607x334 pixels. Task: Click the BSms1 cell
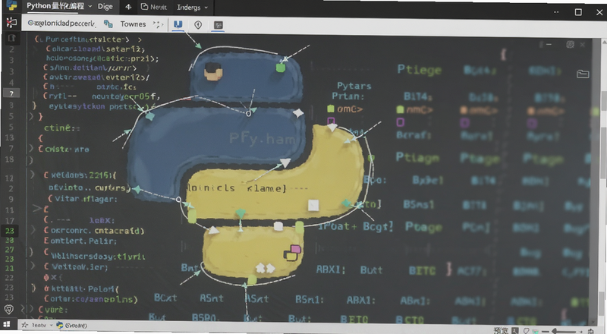coord(419,204)
